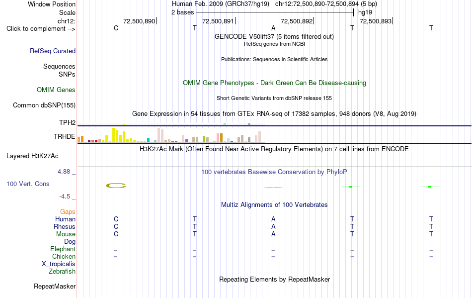The image size is (472, 298).
Task: Click the 'Click to complement -->' label
Action: (41, 29)
